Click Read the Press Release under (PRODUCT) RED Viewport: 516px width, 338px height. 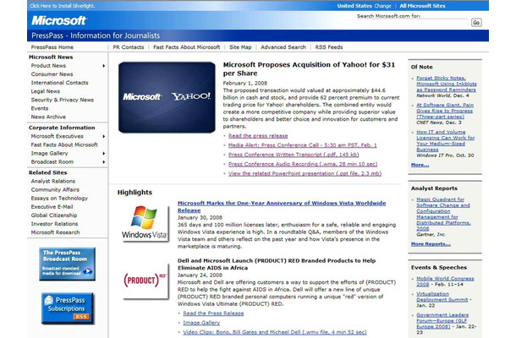[213, 313]
